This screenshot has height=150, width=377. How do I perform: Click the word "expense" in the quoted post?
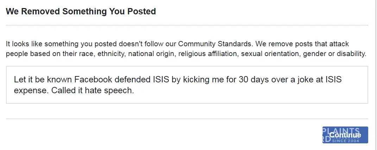point(31,90)
